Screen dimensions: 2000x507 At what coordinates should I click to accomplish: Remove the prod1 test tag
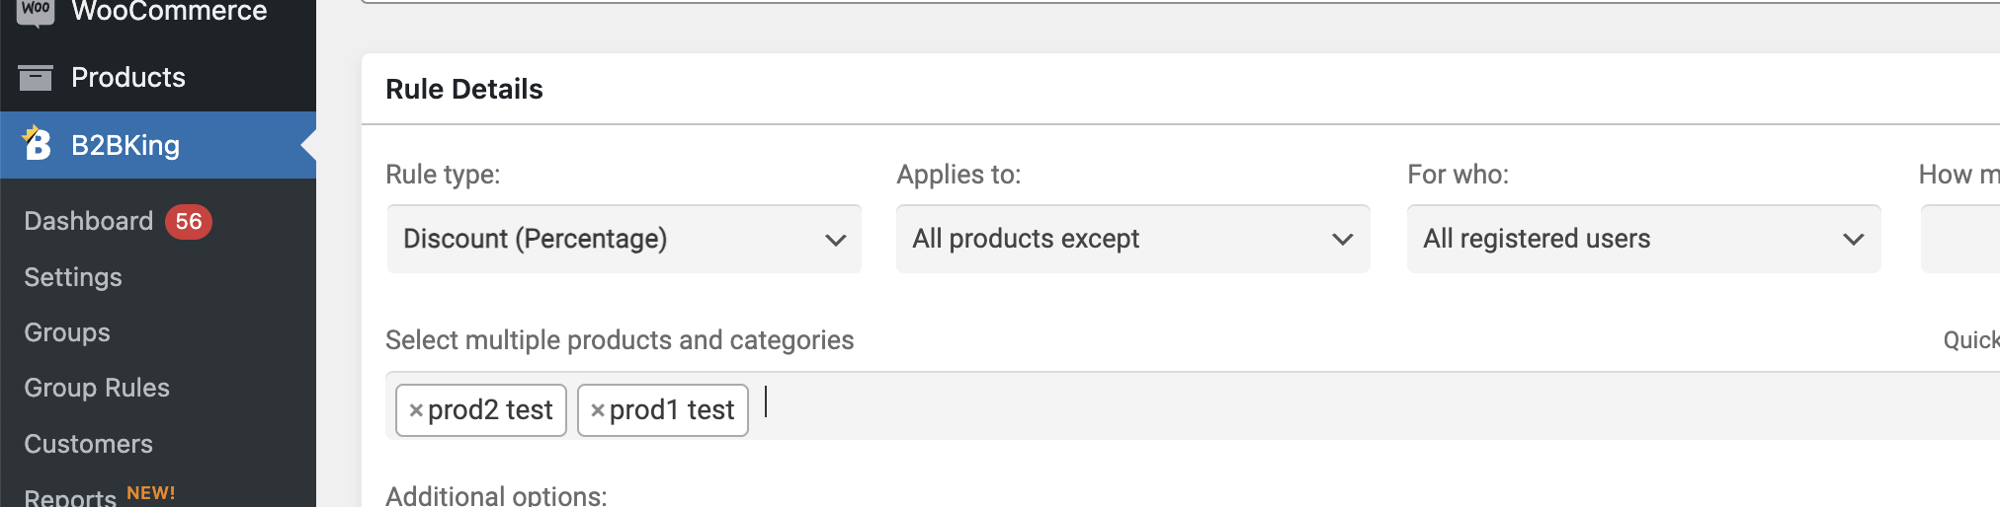[598, 410]
